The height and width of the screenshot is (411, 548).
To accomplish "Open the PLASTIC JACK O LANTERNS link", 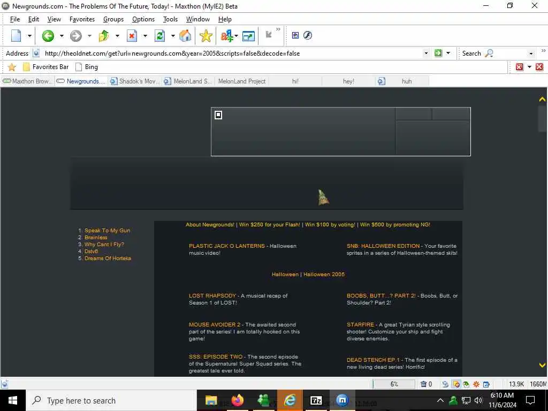I will (227, 246).
